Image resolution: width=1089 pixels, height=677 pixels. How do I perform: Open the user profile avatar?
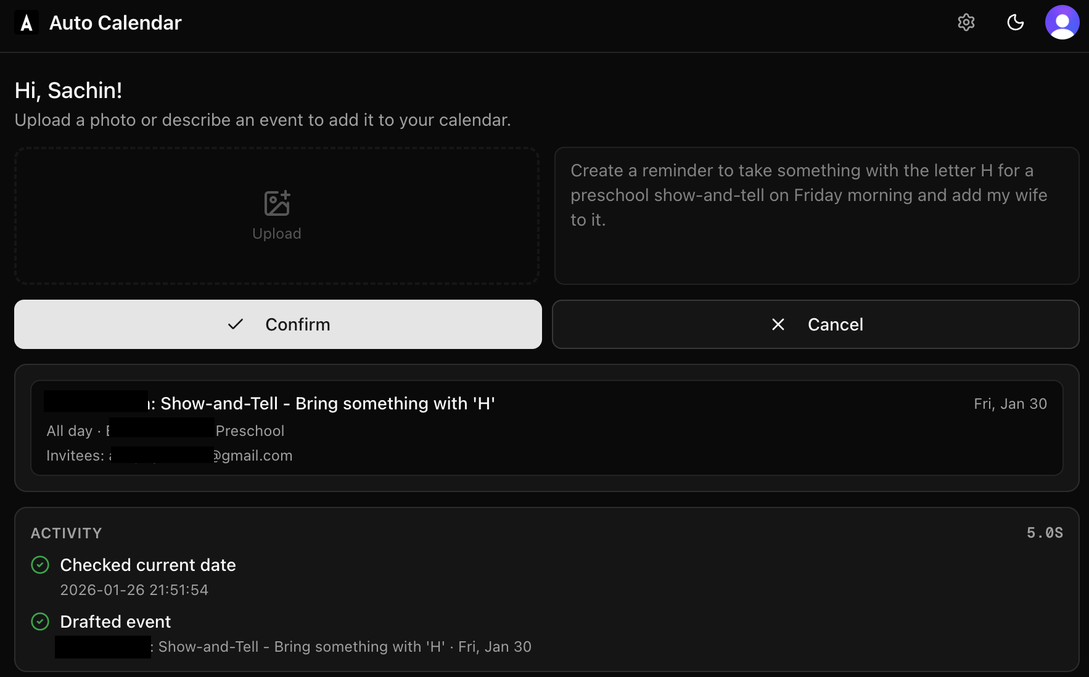click(1061, 23)
